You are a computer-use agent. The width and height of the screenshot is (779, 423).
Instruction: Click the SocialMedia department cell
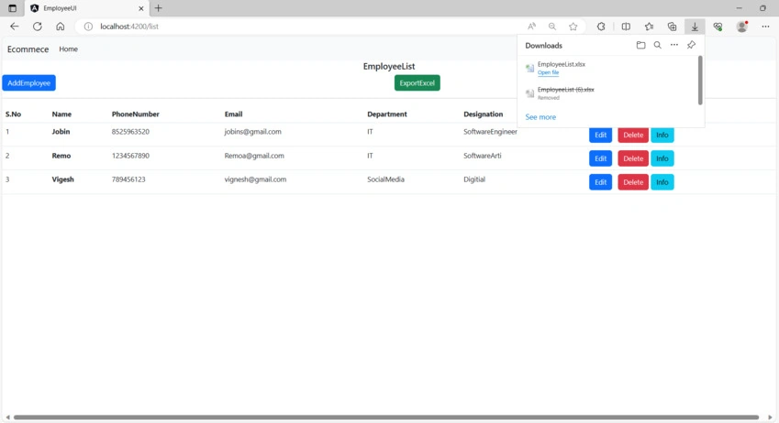pyautogui.click(x=385, y=179)
